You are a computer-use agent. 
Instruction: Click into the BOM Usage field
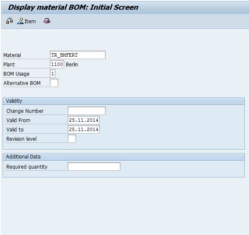tap(52, 74)
